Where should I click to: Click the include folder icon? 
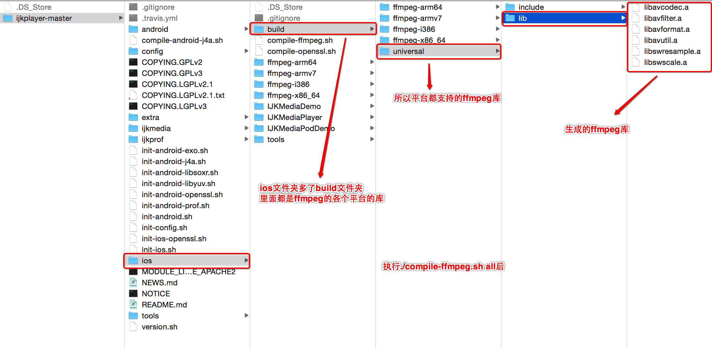[510, 7]
